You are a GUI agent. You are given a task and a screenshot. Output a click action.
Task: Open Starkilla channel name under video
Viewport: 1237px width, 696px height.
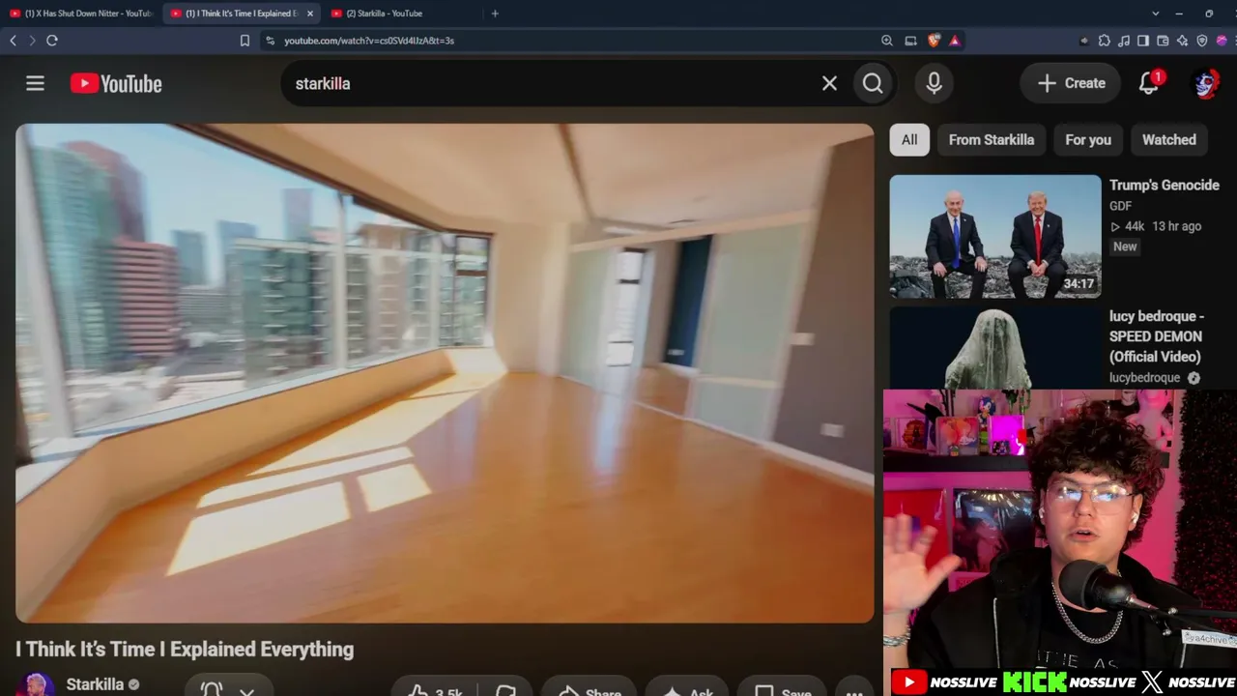95,684
